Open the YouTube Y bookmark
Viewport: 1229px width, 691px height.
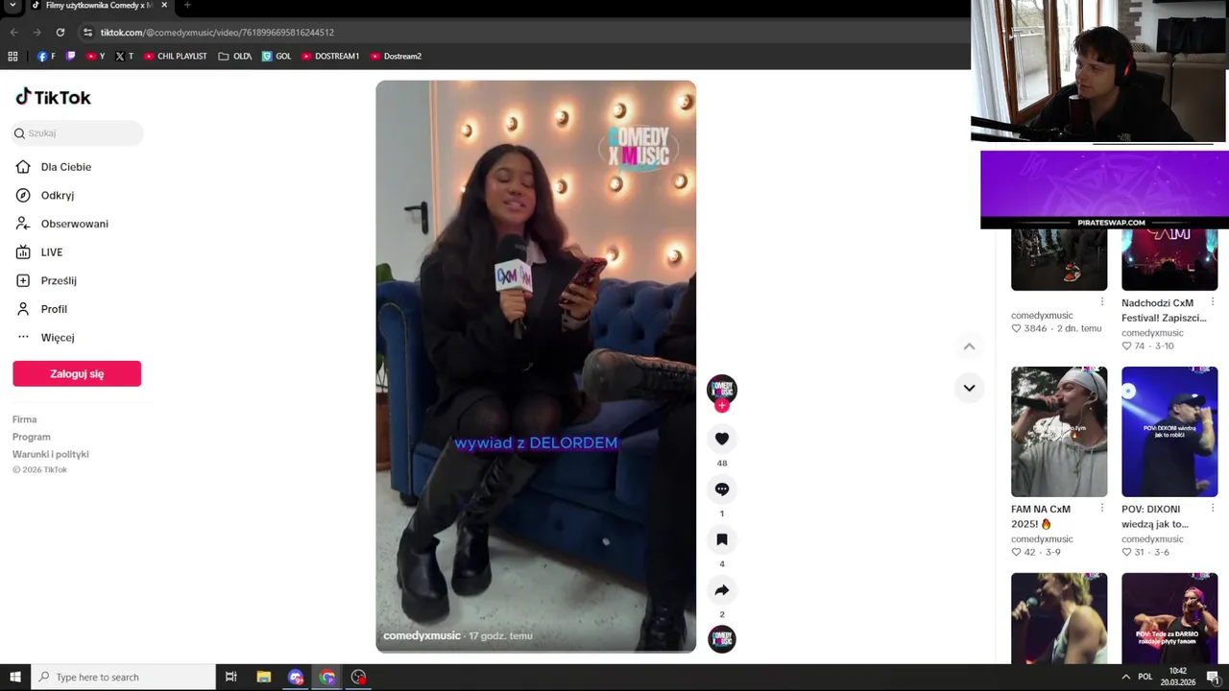(x=96, y=57)
